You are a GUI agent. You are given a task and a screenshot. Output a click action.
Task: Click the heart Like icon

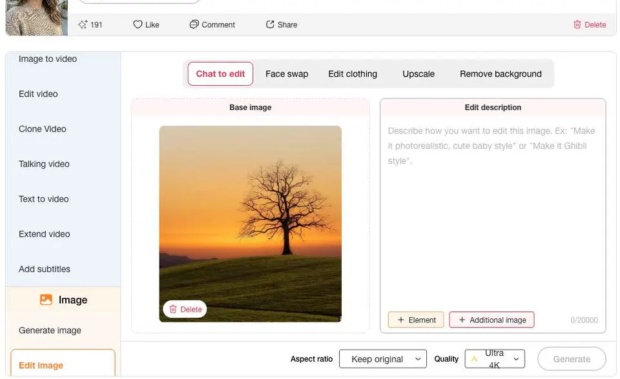click(x=138, y=24)
